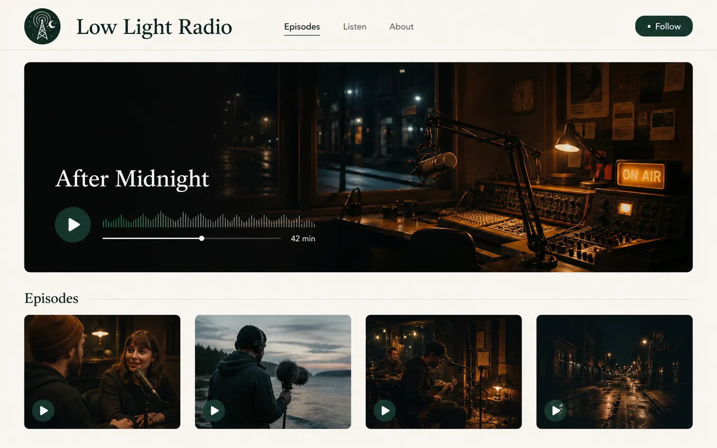Screen dimensions: 717x448
Task: Open the rainy night street thumbnail
Action: 614,372
